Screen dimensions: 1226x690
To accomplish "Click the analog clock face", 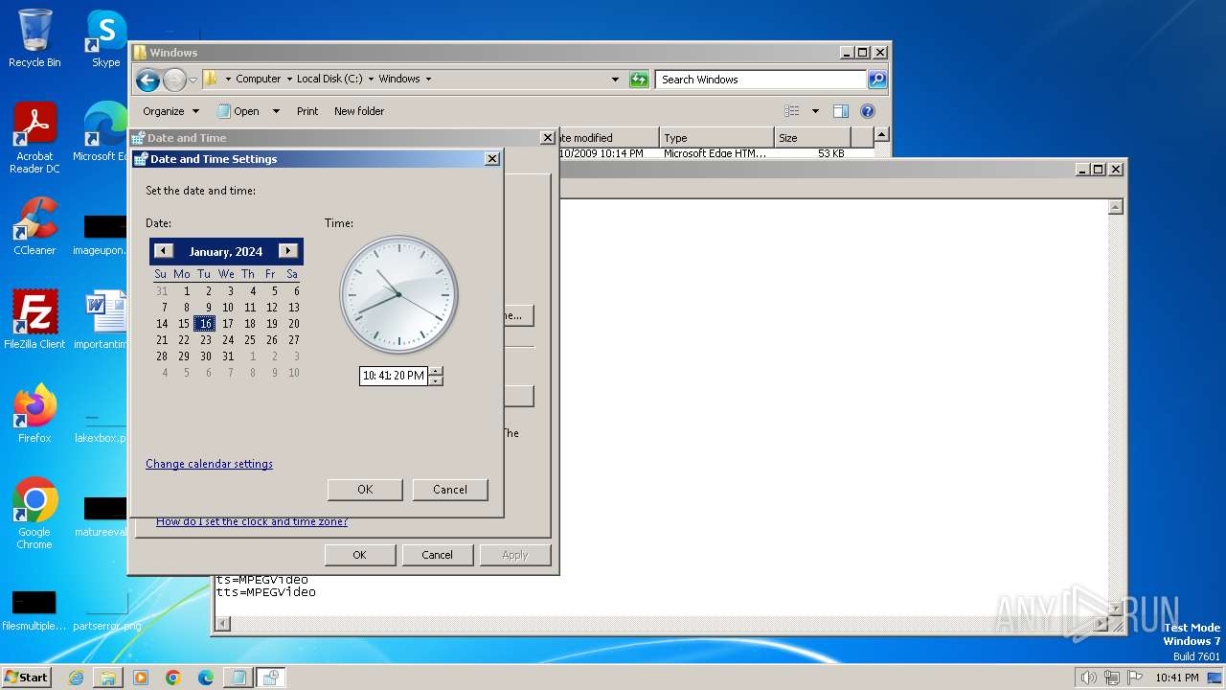I will pos(398,295).
